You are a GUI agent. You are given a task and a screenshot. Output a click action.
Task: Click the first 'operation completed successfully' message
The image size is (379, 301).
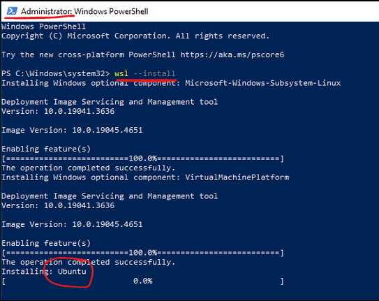[89, 168]
